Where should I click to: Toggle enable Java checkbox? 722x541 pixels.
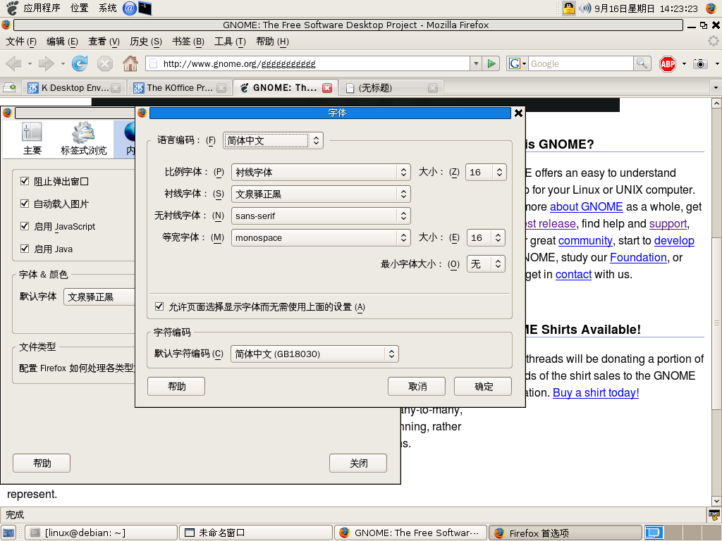[x=25, y=249]
